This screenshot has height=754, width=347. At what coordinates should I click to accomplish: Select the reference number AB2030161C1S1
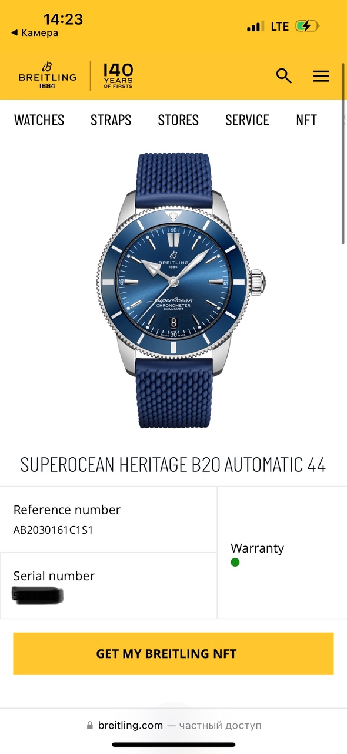point(54,530)
